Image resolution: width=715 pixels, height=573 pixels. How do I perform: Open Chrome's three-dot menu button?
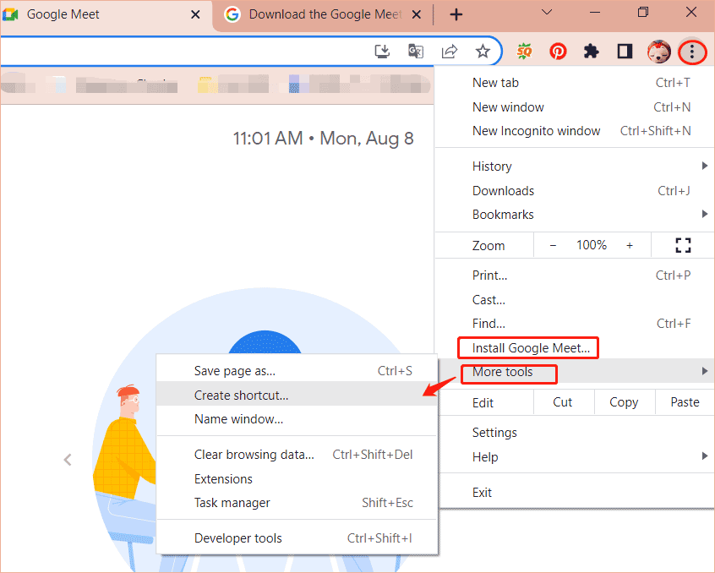[x=691, y=52]
